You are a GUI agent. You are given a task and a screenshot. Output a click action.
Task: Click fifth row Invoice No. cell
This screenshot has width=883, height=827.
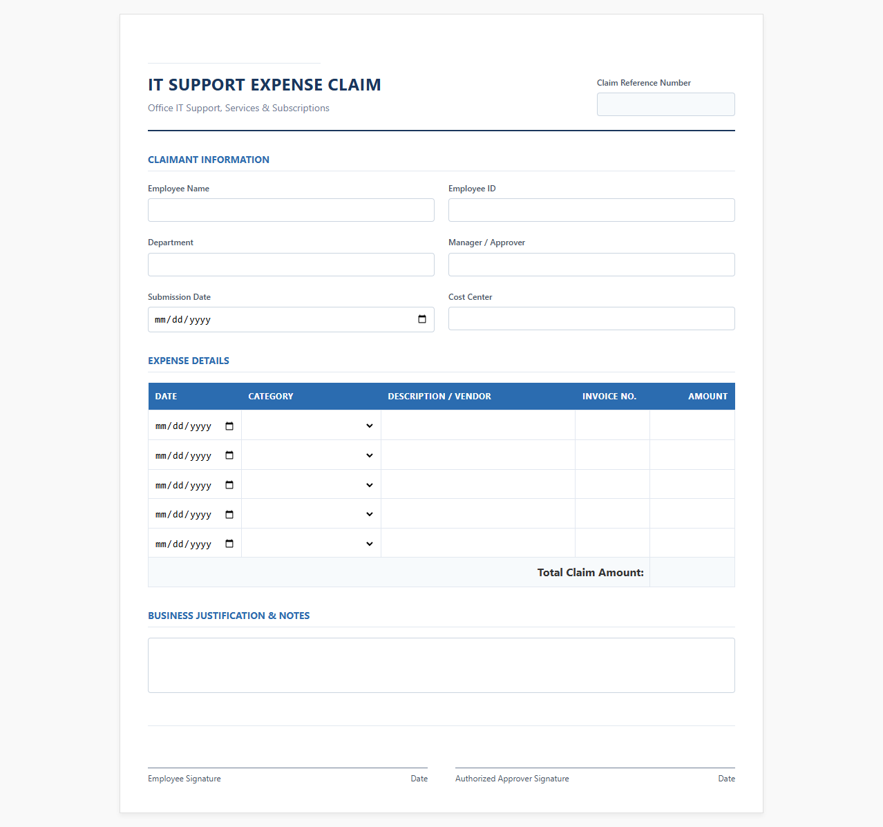coord(612,544)
